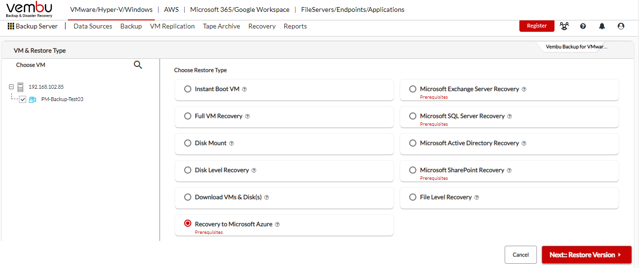Screen dimensions: 639x268
Task: Switch to FileServers/Endpoints/Applications tab
Action: coord(353,9)
